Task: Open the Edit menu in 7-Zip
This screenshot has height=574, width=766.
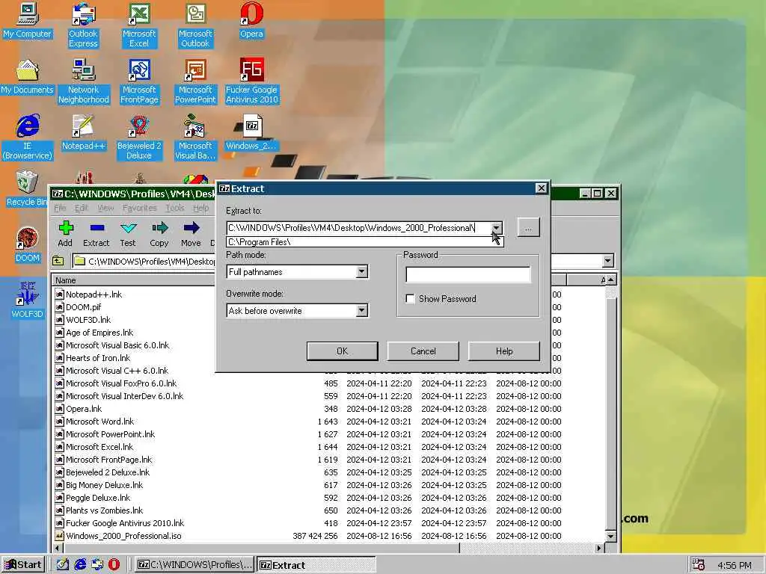Action: click(81, 208)
